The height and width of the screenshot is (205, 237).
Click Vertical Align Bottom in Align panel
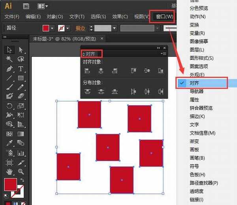(161, 70)
